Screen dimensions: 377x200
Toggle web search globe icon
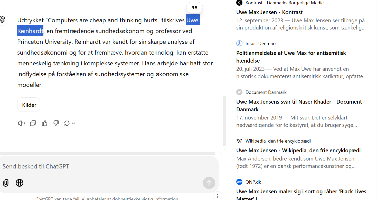pyautogui.click(x=20, y=183)
